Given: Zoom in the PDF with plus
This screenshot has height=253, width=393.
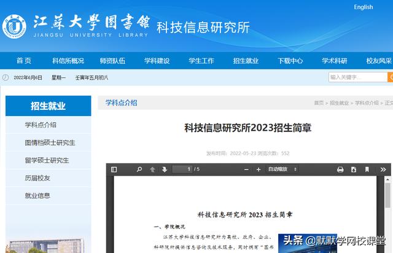Looking at the screenshot, I should pos(259,169).
